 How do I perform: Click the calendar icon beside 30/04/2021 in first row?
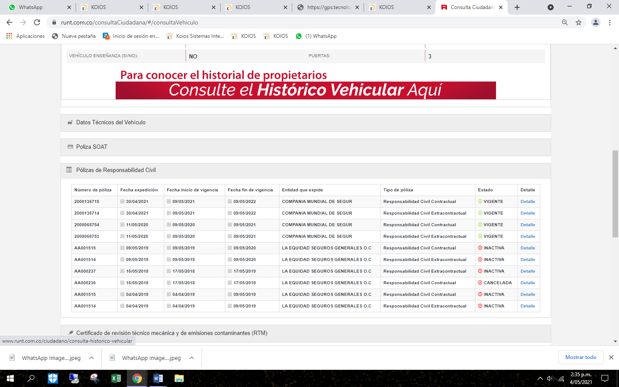pyautogui.click(x=123, y=202)
